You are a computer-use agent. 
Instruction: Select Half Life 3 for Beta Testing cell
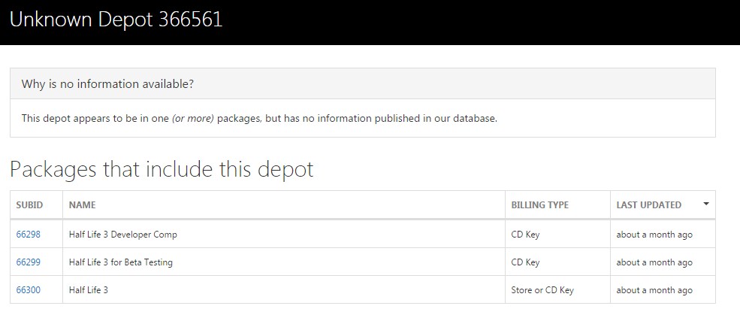pyautogui.click(x=120, y=262)
